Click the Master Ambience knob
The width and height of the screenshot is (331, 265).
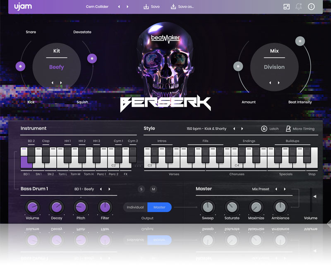(280, 207)
